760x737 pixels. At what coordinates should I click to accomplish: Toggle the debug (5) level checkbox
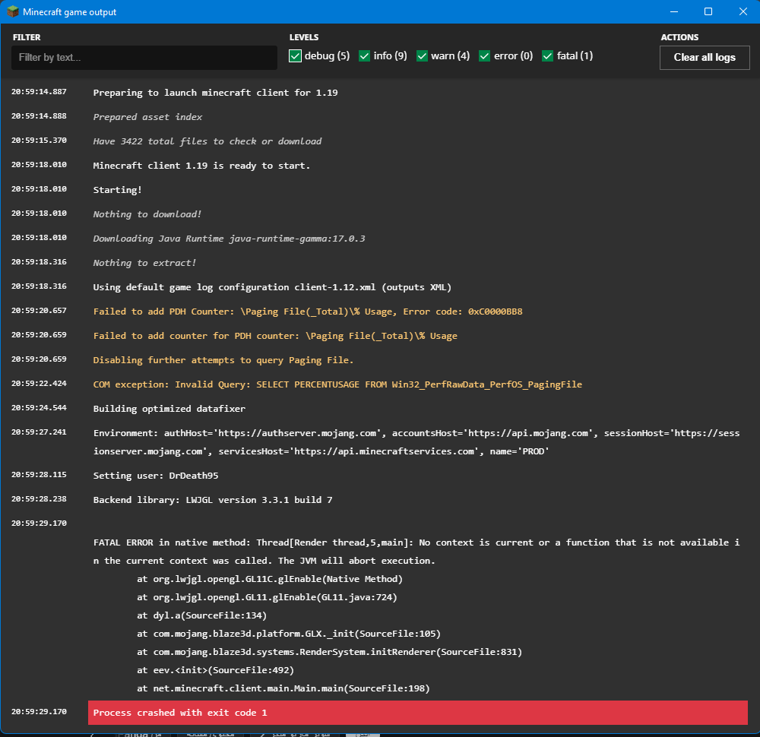[296, 56]
